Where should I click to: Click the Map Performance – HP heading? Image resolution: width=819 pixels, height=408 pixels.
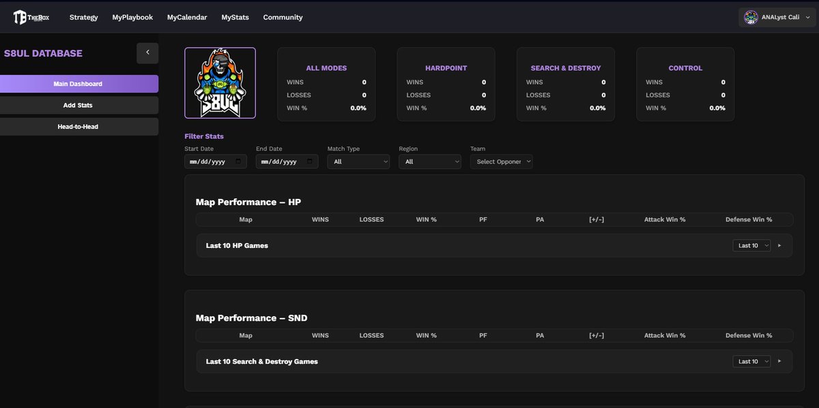pyautogui.click(x=248, y=202)
